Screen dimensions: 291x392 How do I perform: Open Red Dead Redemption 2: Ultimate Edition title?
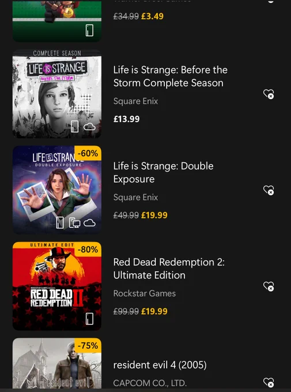[x=169, y=269]
